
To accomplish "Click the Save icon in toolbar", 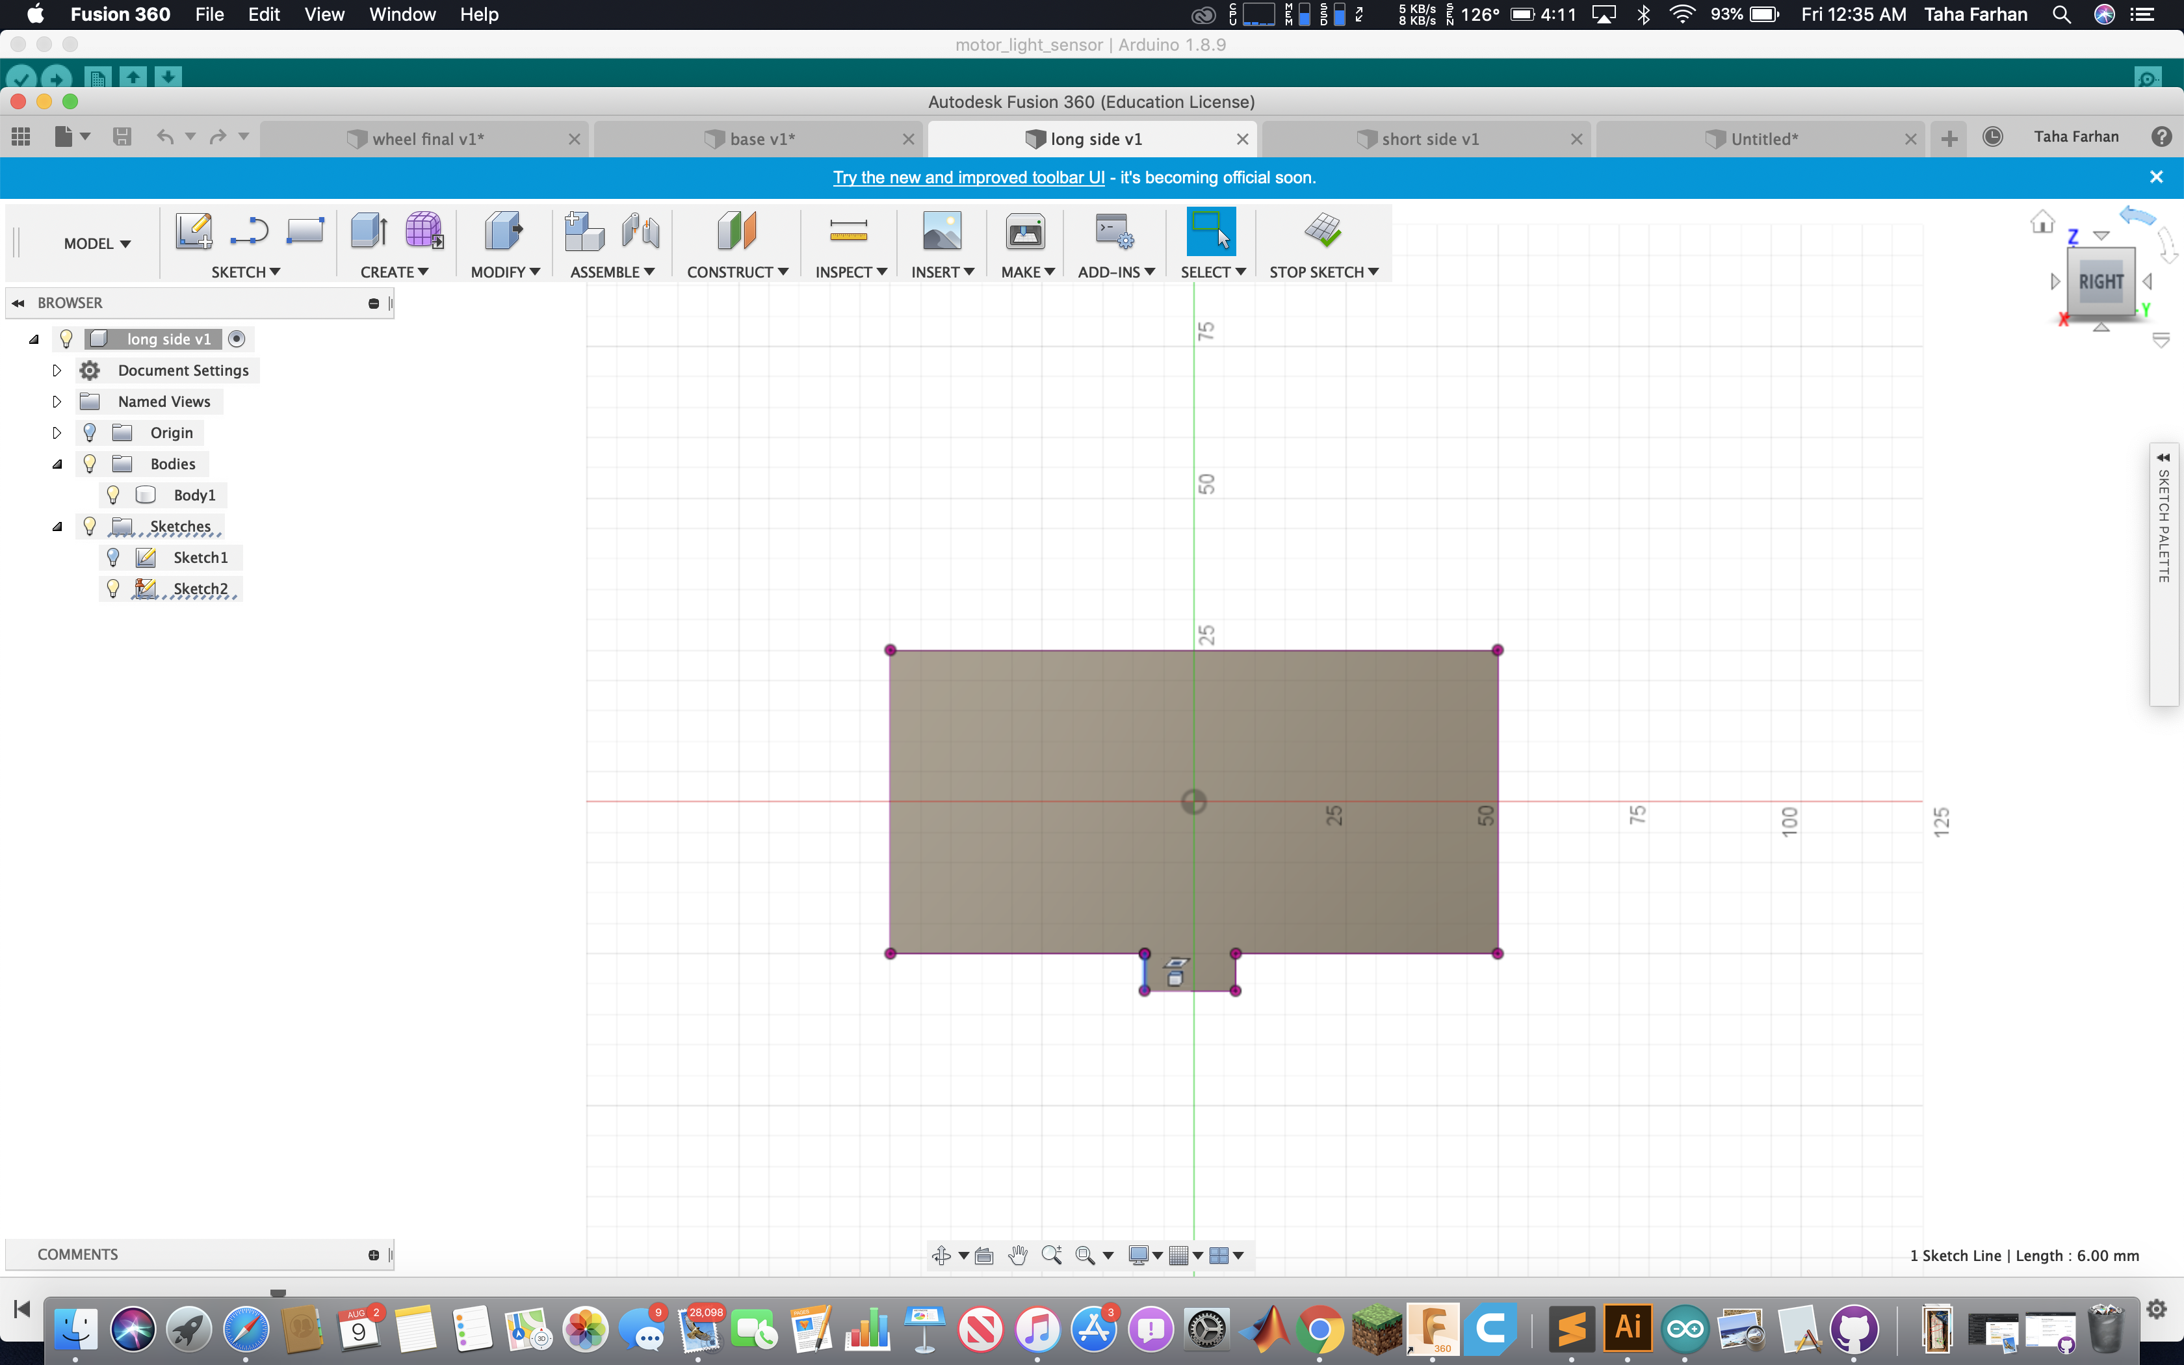I will click(x=122, y=137).
